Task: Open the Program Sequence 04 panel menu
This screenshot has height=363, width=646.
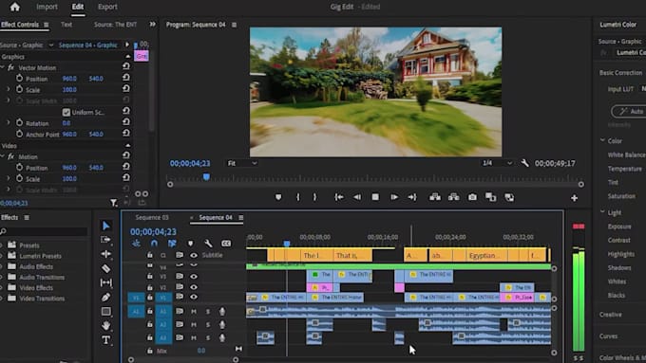Action: 234,25
